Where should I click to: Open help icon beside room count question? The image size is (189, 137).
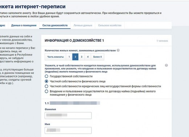coord(118,50)
